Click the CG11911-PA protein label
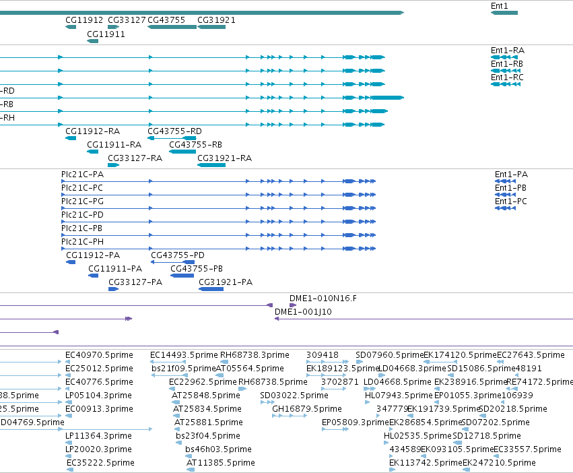 pos(115,269)
